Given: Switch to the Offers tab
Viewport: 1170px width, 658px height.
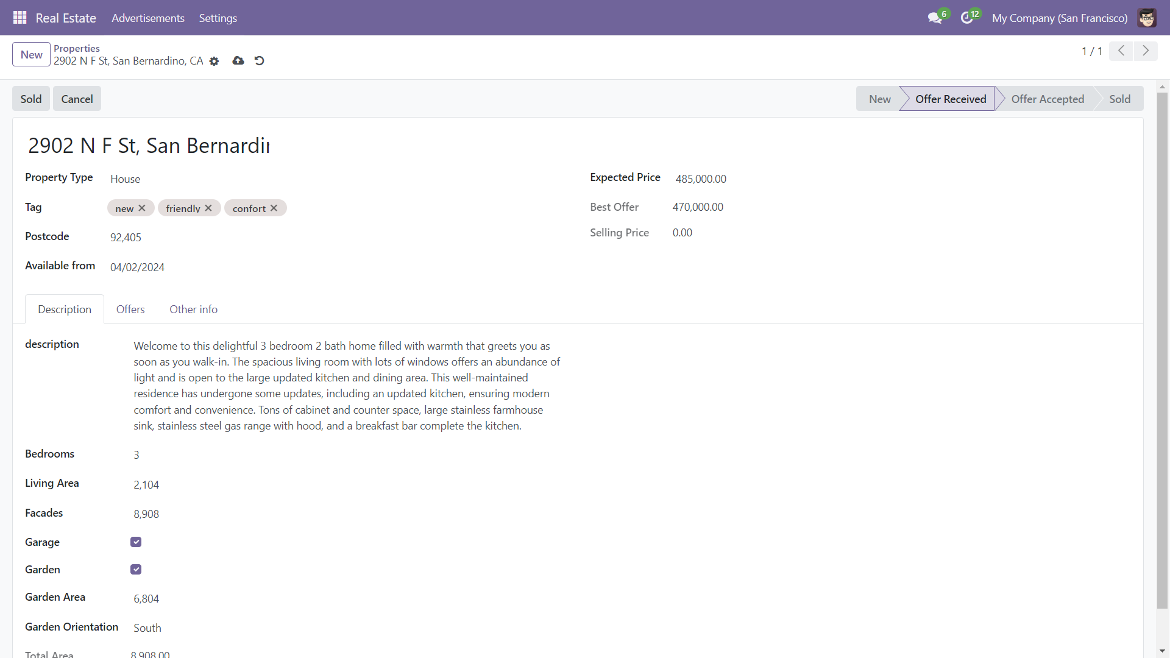Looking at the screenshot, I should 130,310.
